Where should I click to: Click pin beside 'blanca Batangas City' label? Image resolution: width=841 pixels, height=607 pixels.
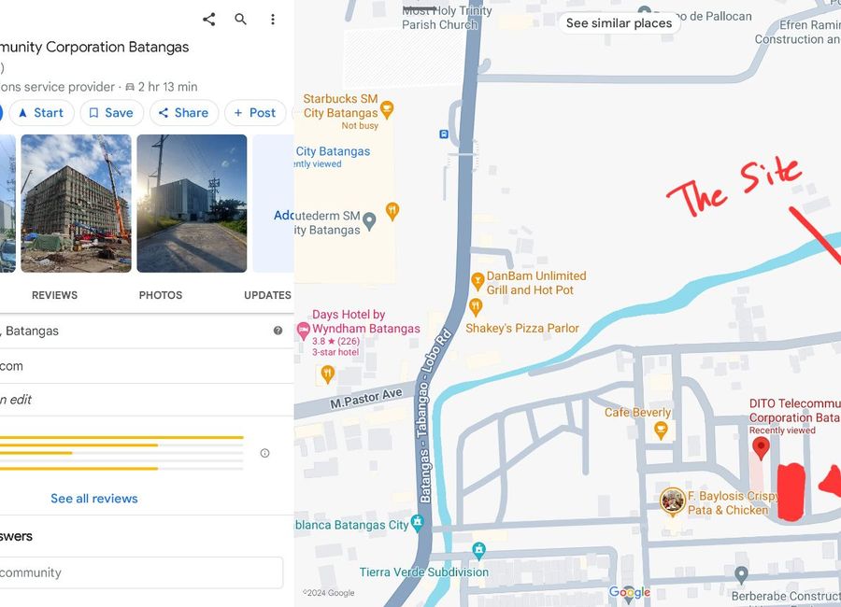pyautogui.click(x=418, y=523)
